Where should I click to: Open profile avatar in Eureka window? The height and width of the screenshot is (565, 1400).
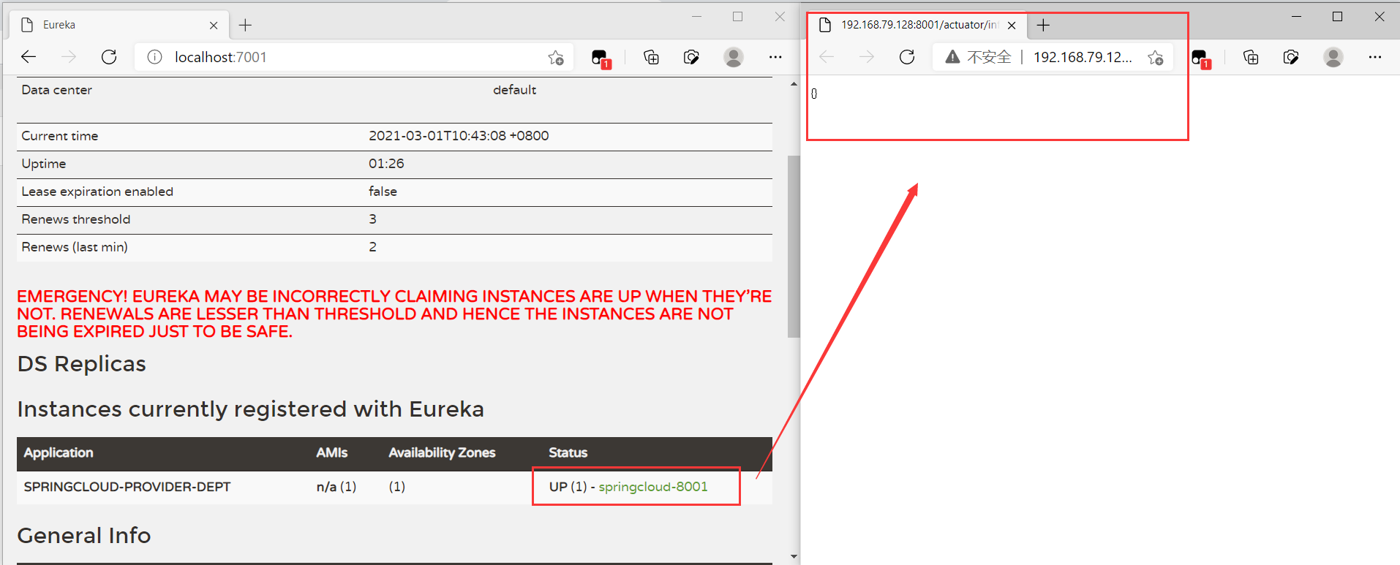(734, 57)
